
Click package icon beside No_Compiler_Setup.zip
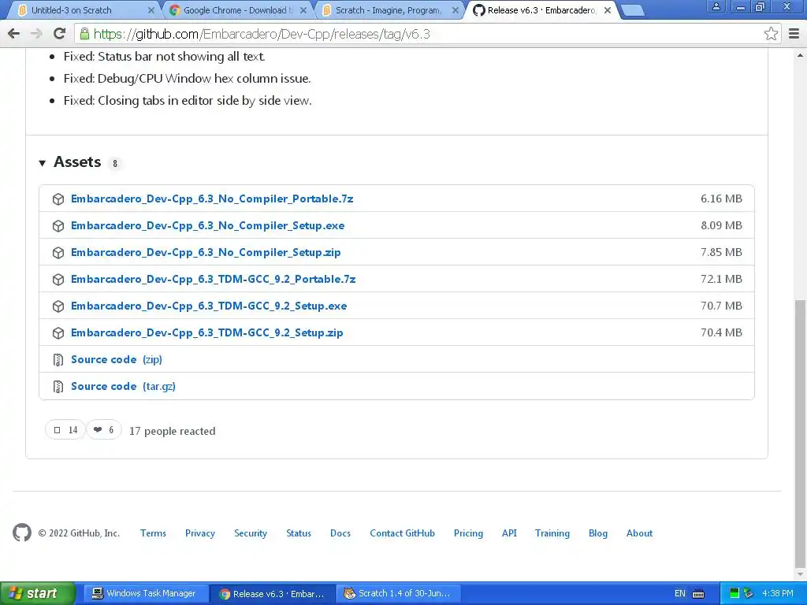pos(58,253)
